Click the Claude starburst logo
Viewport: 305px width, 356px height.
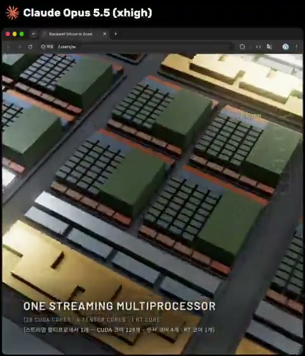[x=13, y=13]
